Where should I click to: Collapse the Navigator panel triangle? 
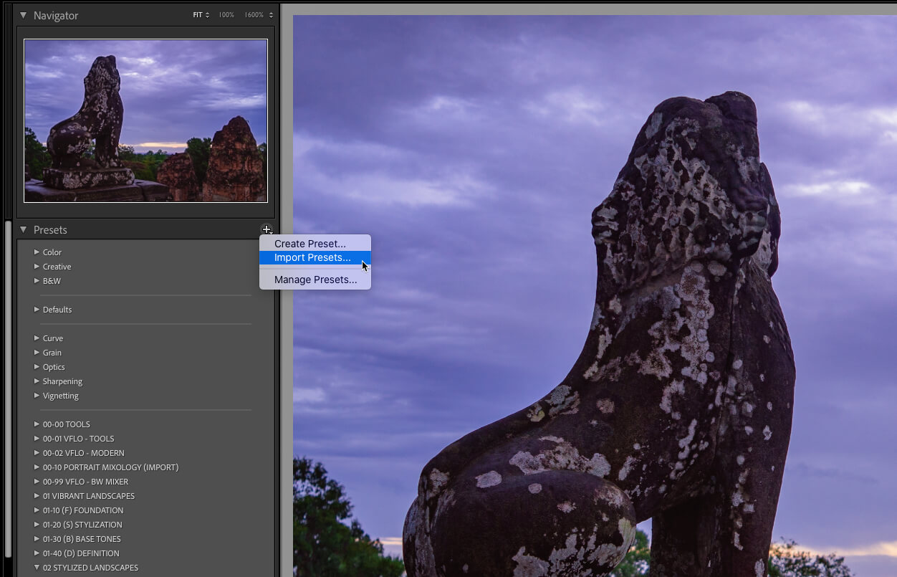23,15
